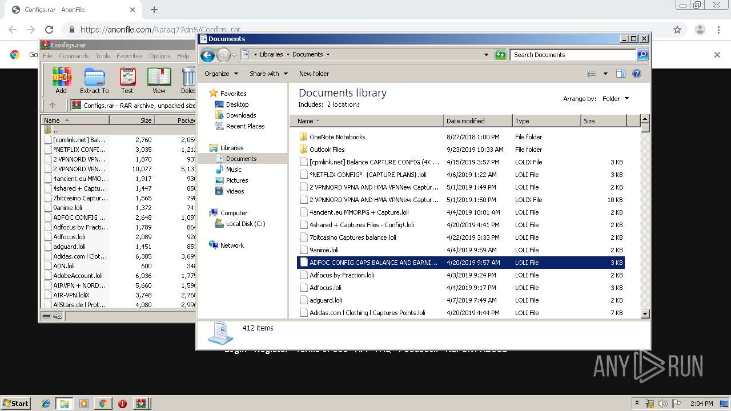Image resolution: width=731 pixels, height=411 pixels.
Task: Click the volume tray icon
Action: click(x=662, y=404)
